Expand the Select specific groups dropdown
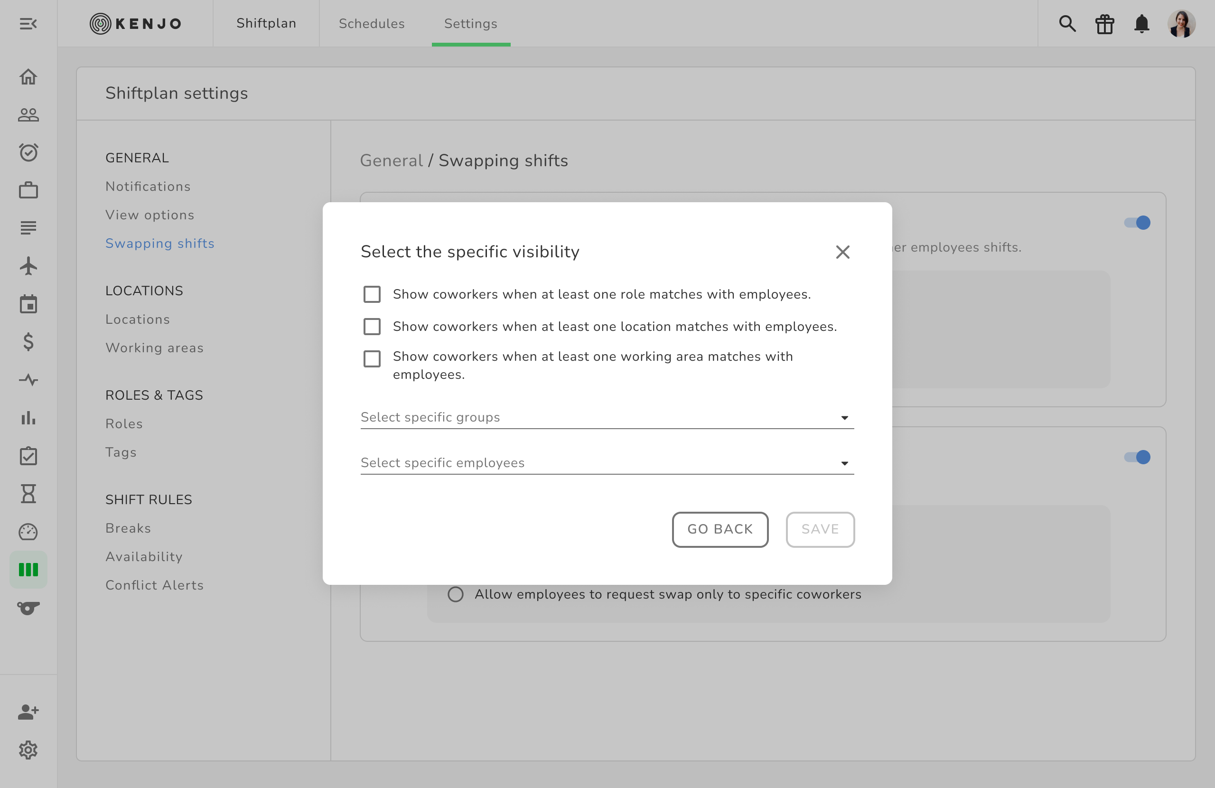The height and width of the screenshot is (788, 1215). point(607,418)
